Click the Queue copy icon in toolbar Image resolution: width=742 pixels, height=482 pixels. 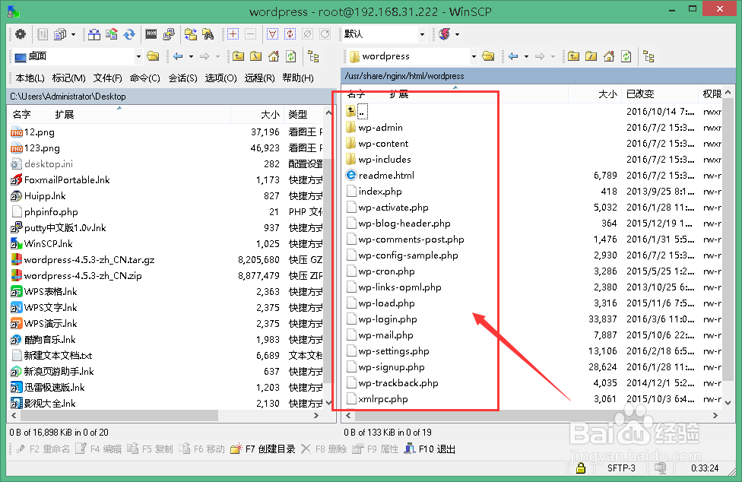pos(60,34)
